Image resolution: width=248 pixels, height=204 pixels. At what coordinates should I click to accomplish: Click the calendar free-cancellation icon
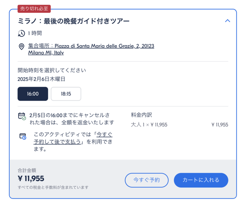tap(22, 116)
